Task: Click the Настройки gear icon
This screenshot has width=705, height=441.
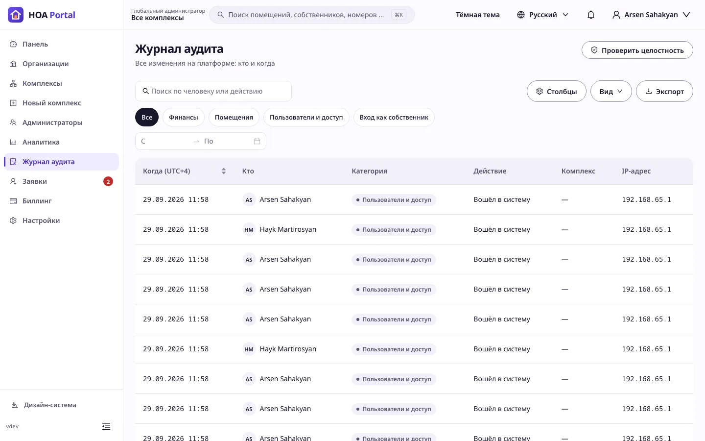Action: (x=13, y=220)
